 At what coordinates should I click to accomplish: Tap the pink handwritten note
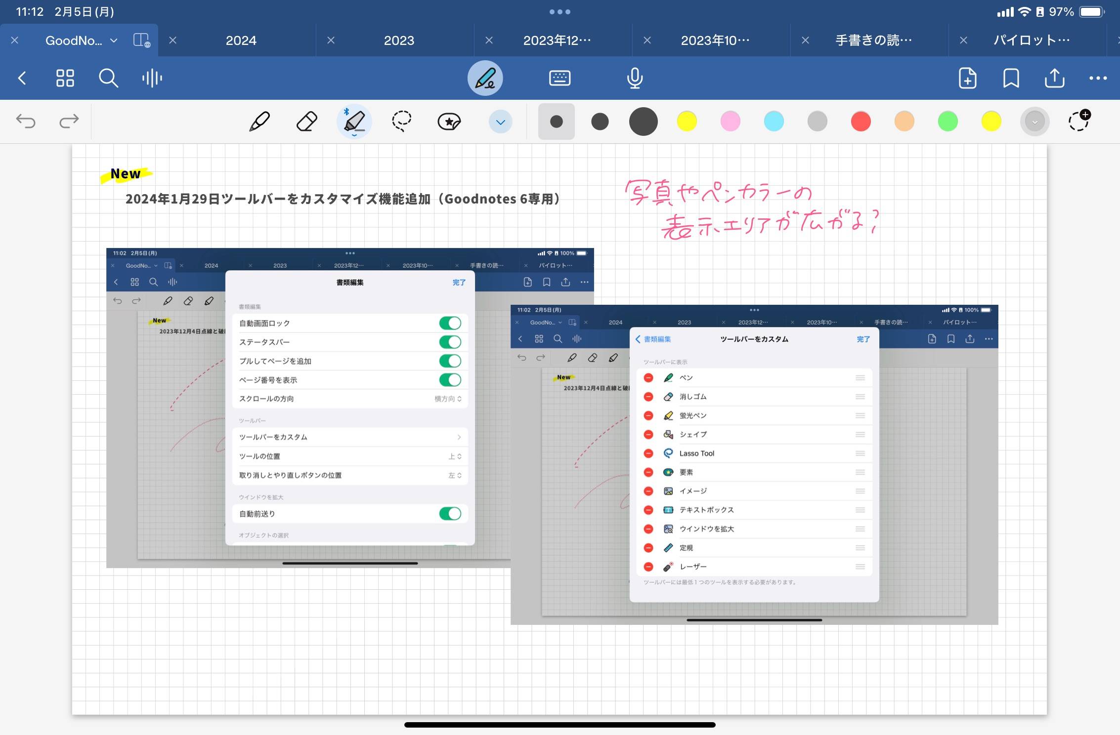pyautogui.click(x=752, y=209)
